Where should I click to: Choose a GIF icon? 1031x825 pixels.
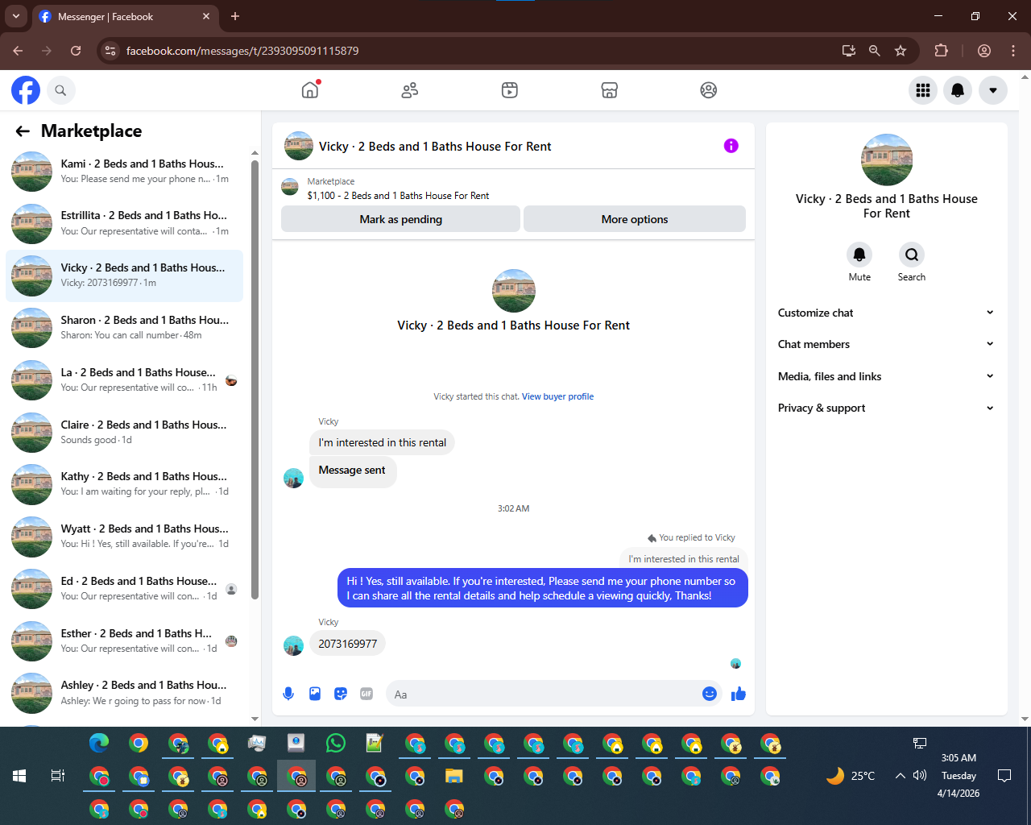366,694
